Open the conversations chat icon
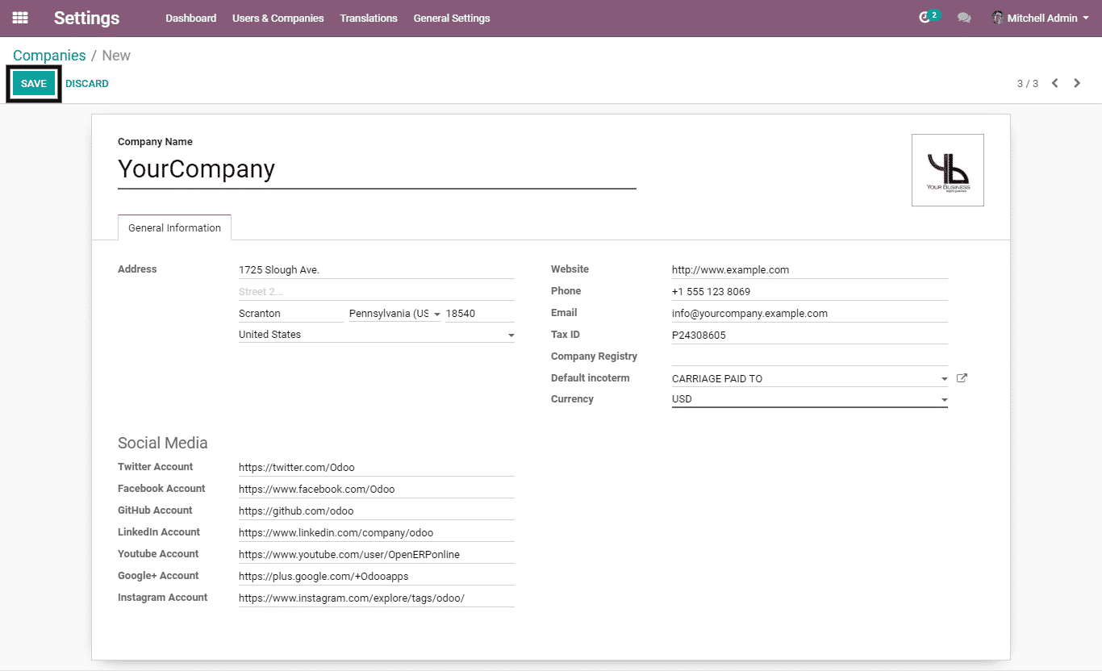1102x671 pixels. coord(964,18)
